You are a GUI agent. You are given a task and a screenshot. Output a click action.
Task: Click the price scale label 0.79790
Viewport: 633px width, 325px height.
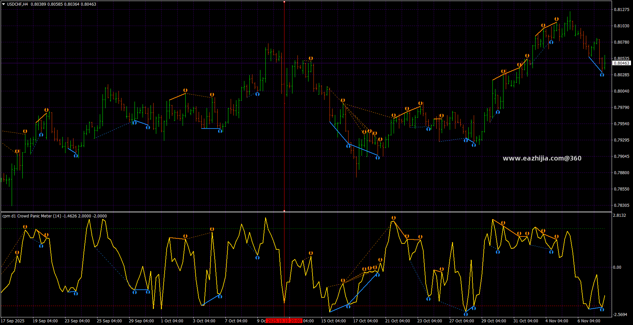(622, 108)
